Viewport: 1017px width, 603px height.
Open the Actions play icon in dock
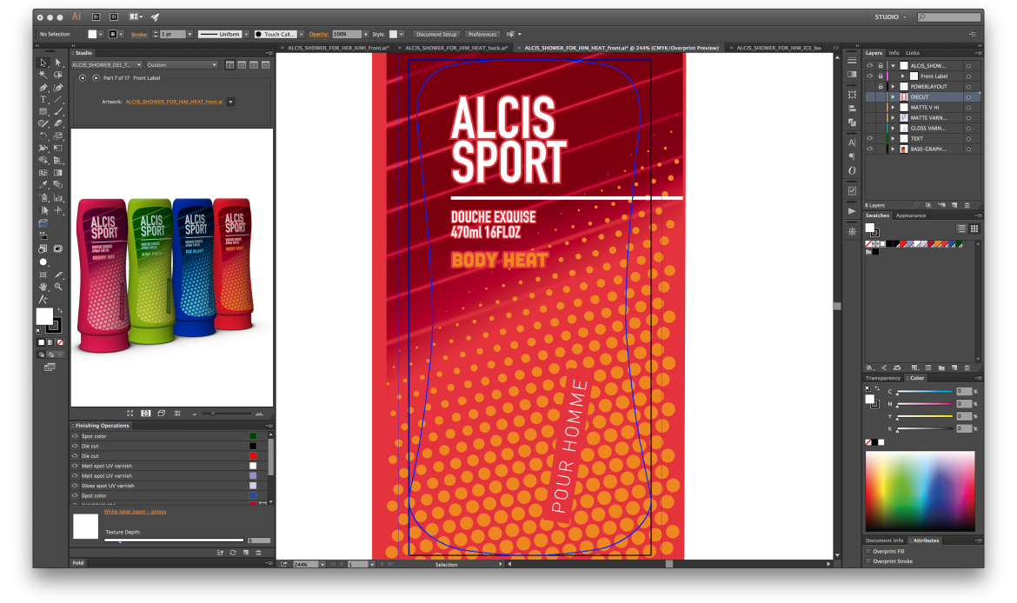tap(852, 211)
